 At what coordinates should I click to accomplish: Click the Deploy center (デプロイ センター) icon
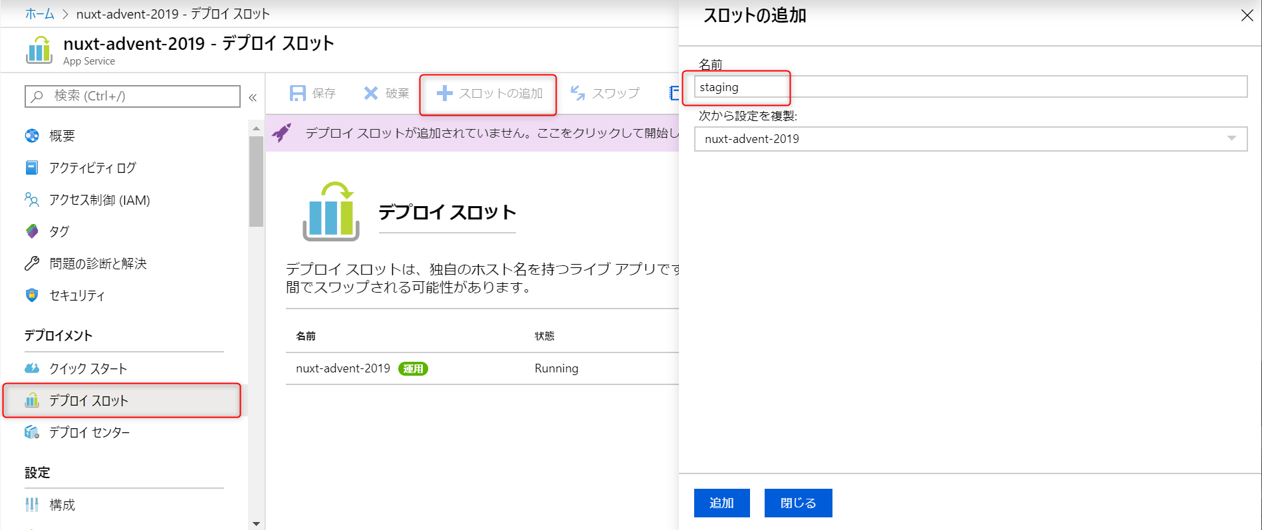pyautogui.click(x=32, y=432)
